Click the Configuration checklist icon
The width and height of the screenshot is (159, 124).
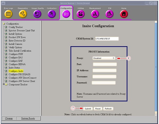[x=66, y=14]
